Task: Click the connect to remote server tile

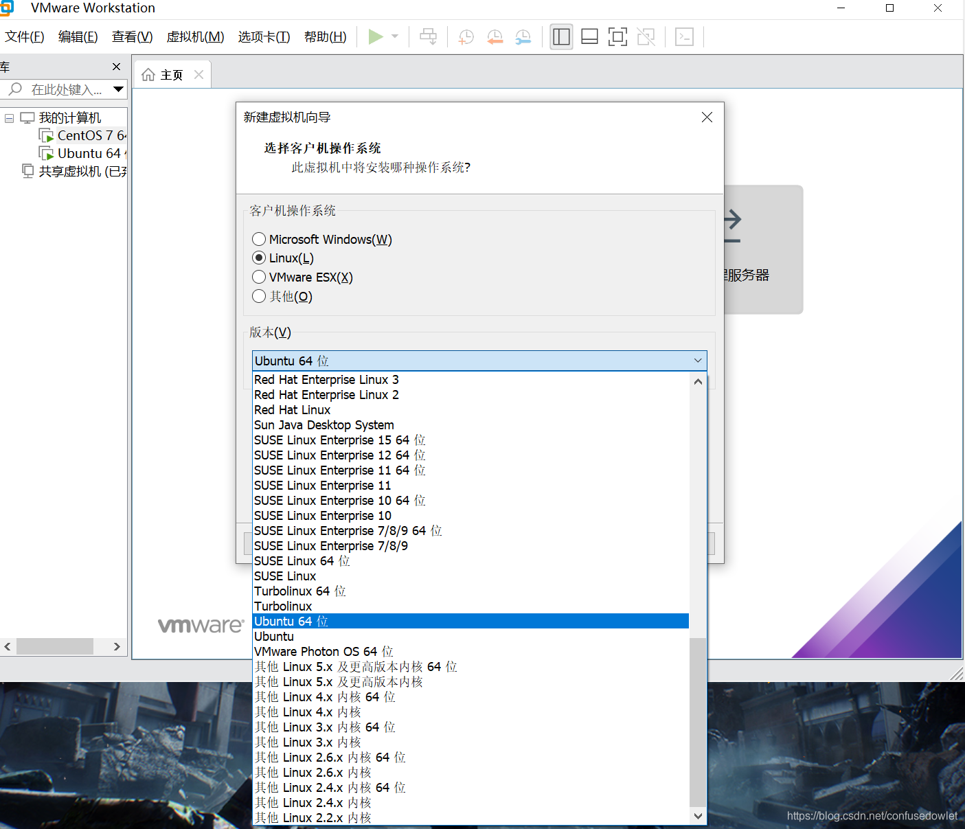Action: 763,249
